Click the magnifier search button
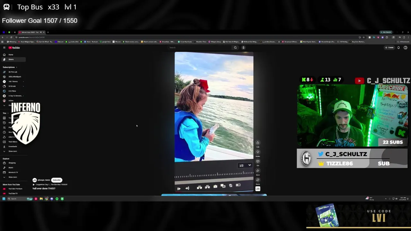Image resolution: width=411 pixels, height=231 pixels. pyautogui.click(x=235, y=48)
